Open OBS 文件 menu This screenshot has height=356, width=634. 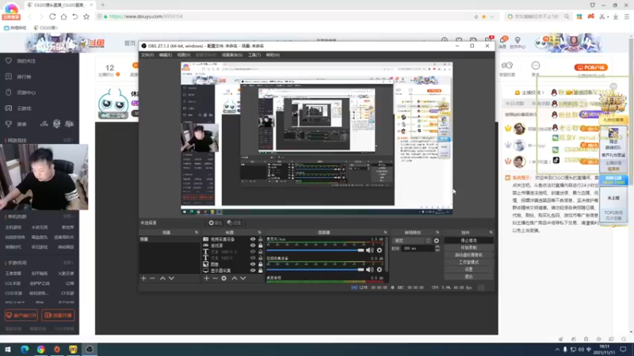click(x=147, y=55)
